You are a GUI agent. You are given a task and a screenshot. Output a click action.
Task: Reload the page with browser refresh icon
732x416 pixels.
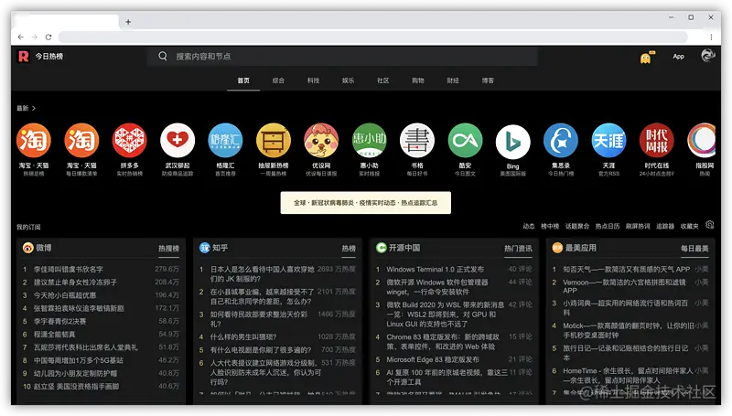(48, 37)
